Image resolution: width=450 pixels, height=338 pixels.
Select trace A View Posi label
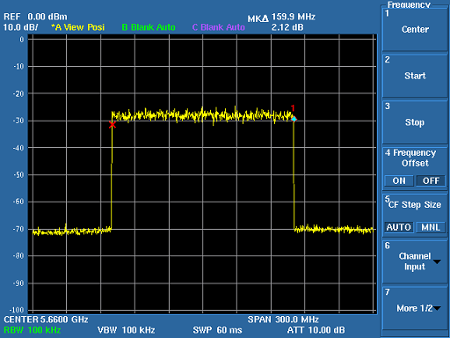coord(78,27)
